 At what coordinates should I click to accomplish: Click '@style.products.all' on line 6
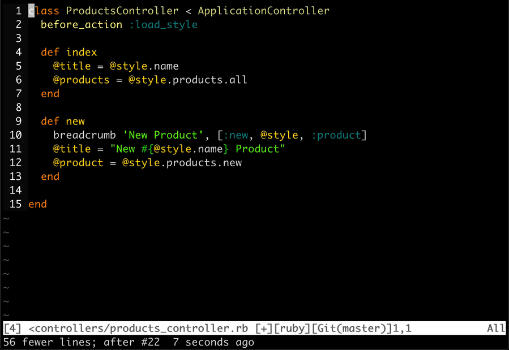[188, 80]
